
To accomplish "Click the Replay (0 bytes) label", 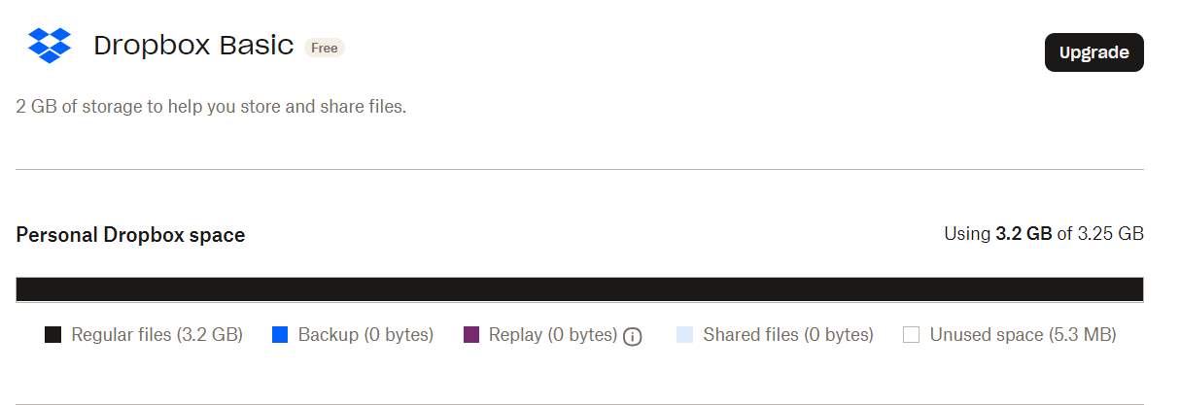I will (x=553, y=335).
